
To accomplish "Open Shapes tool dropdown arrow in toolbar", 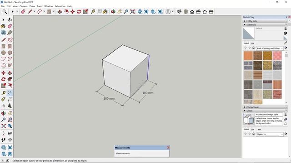I will click(x=54, y=11).
